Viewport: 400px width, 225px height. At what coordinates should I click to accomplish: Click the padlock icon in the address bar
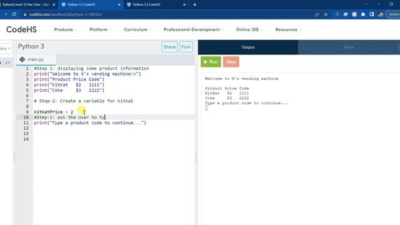point(25,14)
